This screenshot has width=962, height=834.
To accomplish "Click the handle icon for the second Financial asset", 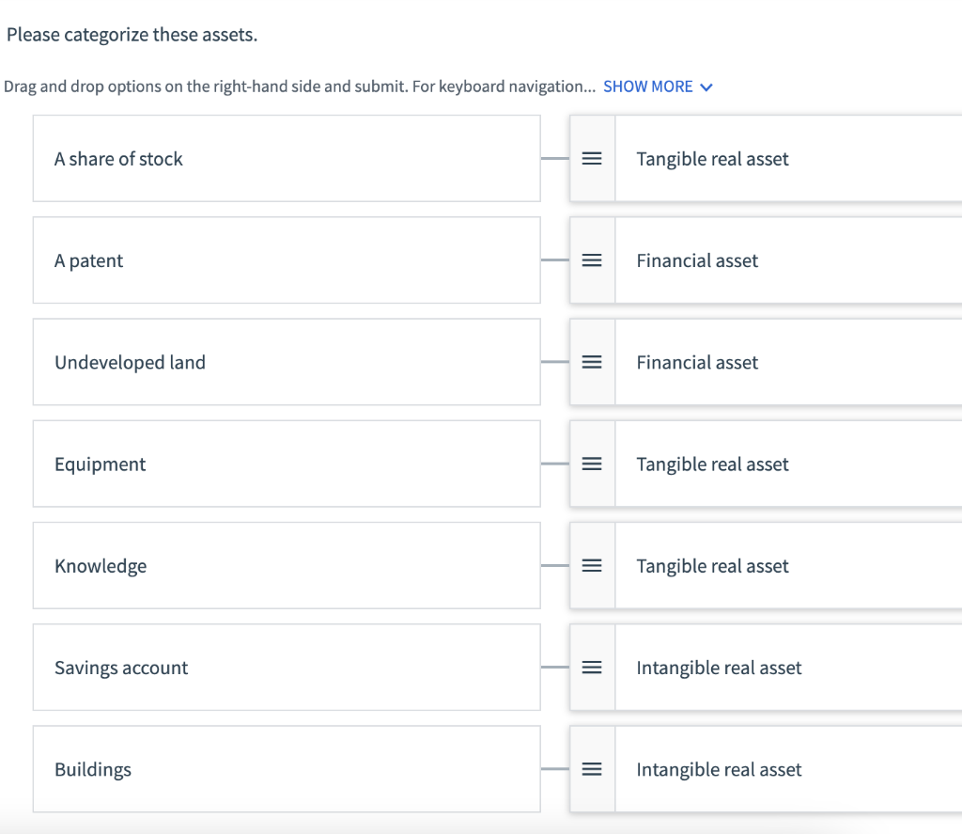I will click(x=592, y=362).
